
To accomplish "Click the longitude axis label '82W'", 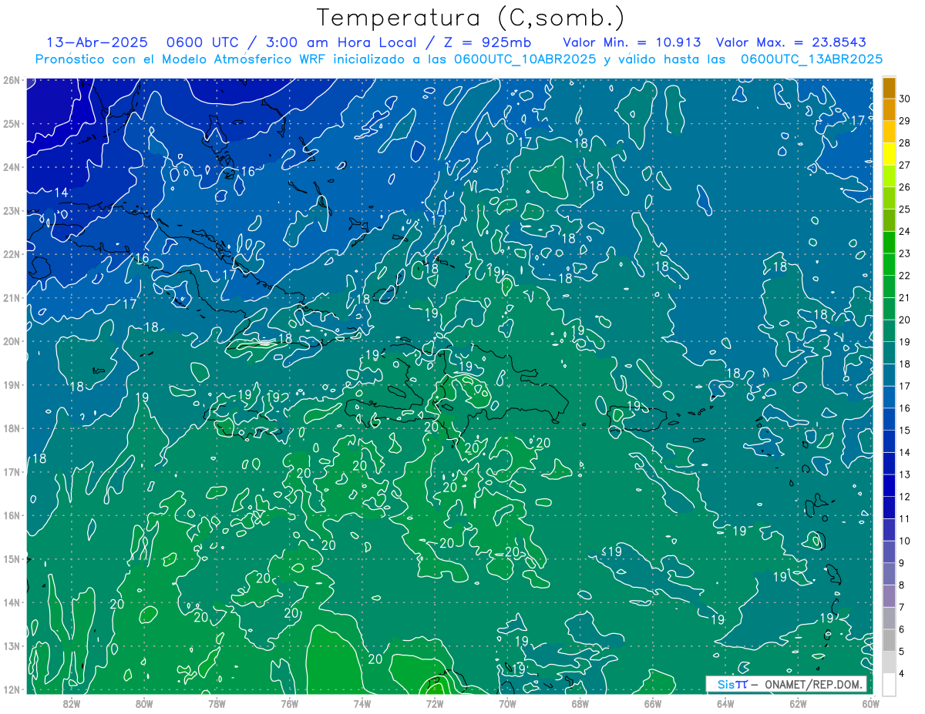I will click(x=71, y=702).
